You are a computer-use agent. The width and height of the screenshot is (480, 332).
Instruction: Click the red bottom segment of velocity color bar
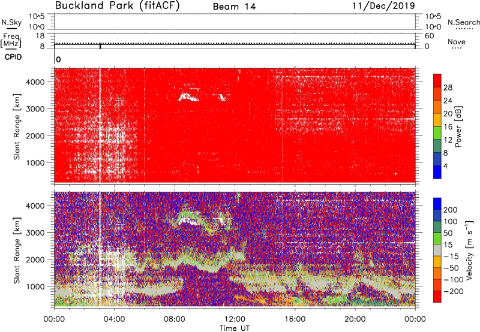[x=437, y=297]
